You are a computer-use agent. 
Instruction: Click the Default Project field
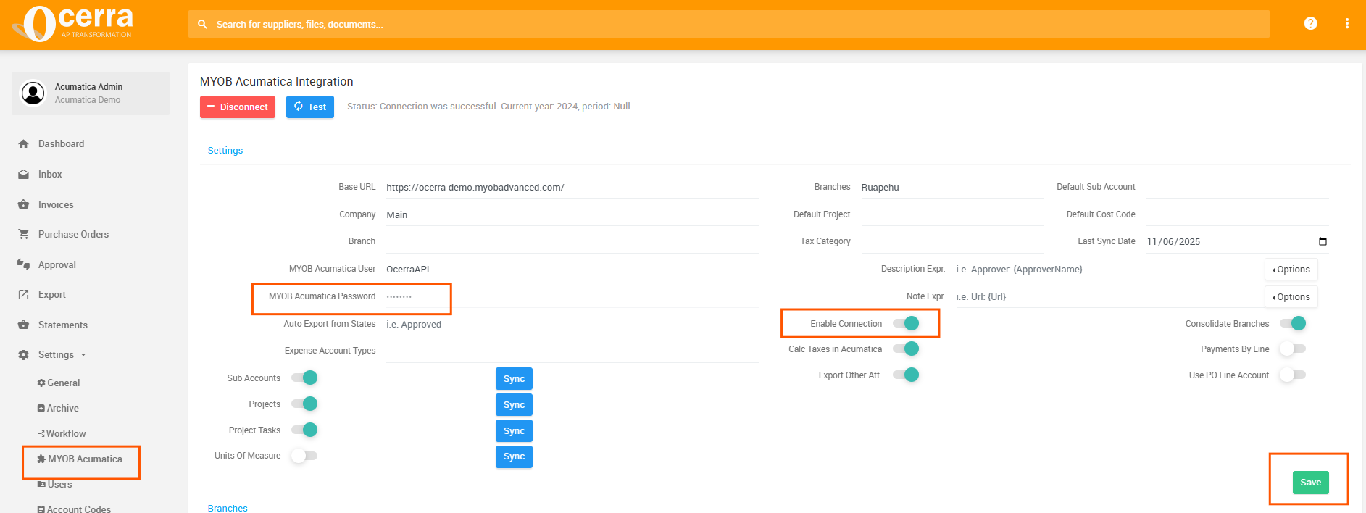(951, 214)
